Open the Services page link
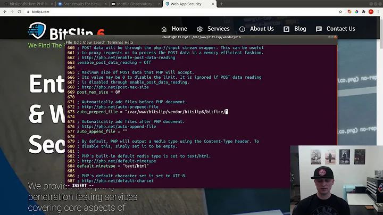 219,29
